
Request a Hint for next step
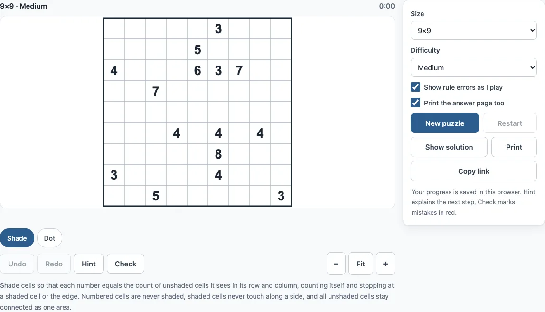pos(89,264)
